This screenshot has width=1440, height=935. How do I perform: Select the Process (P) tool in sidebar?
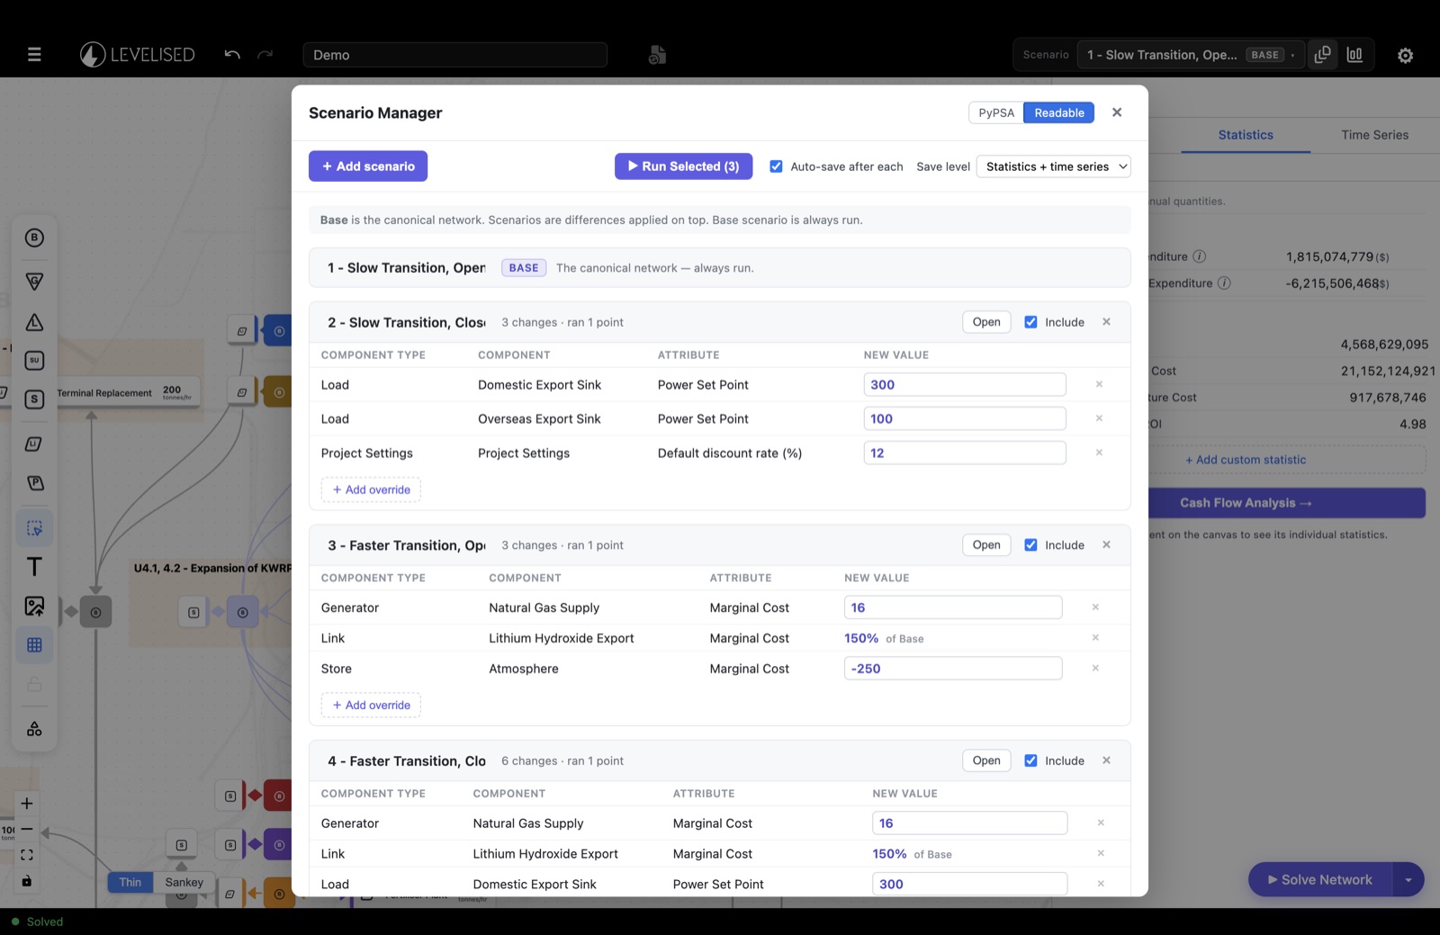34,483
